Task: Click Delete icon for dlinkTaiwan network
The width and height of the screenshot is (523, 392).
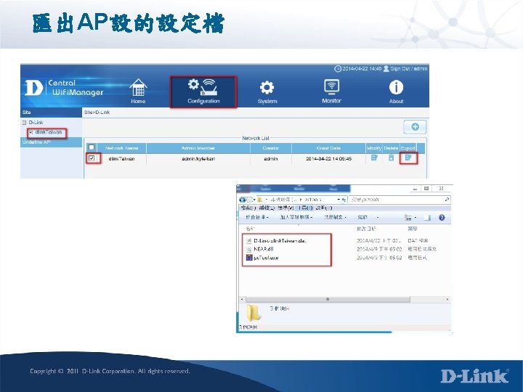Action: tap(391, 158)
